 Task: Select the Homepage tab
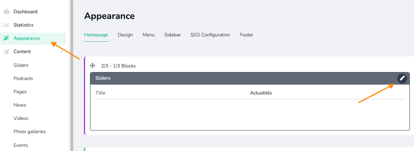pyautogui.click(x=96, y=35)
